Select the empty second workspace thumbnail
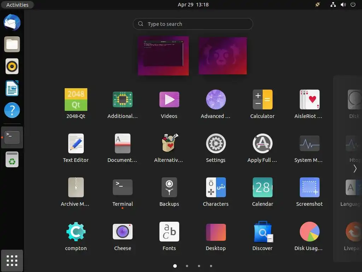The height and width of the screenshot is (272, 362). [223, 56]
